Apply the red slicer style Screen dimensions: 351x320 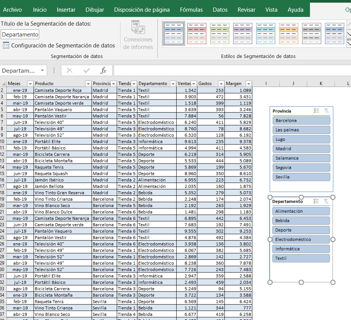pos(197,34)
